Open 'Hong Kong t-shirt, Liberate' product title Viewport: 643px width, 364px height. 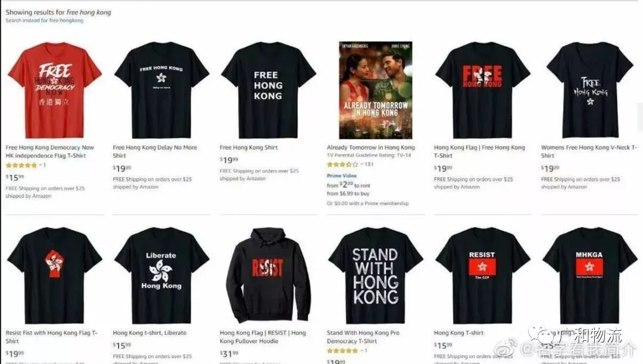(149, 333)
